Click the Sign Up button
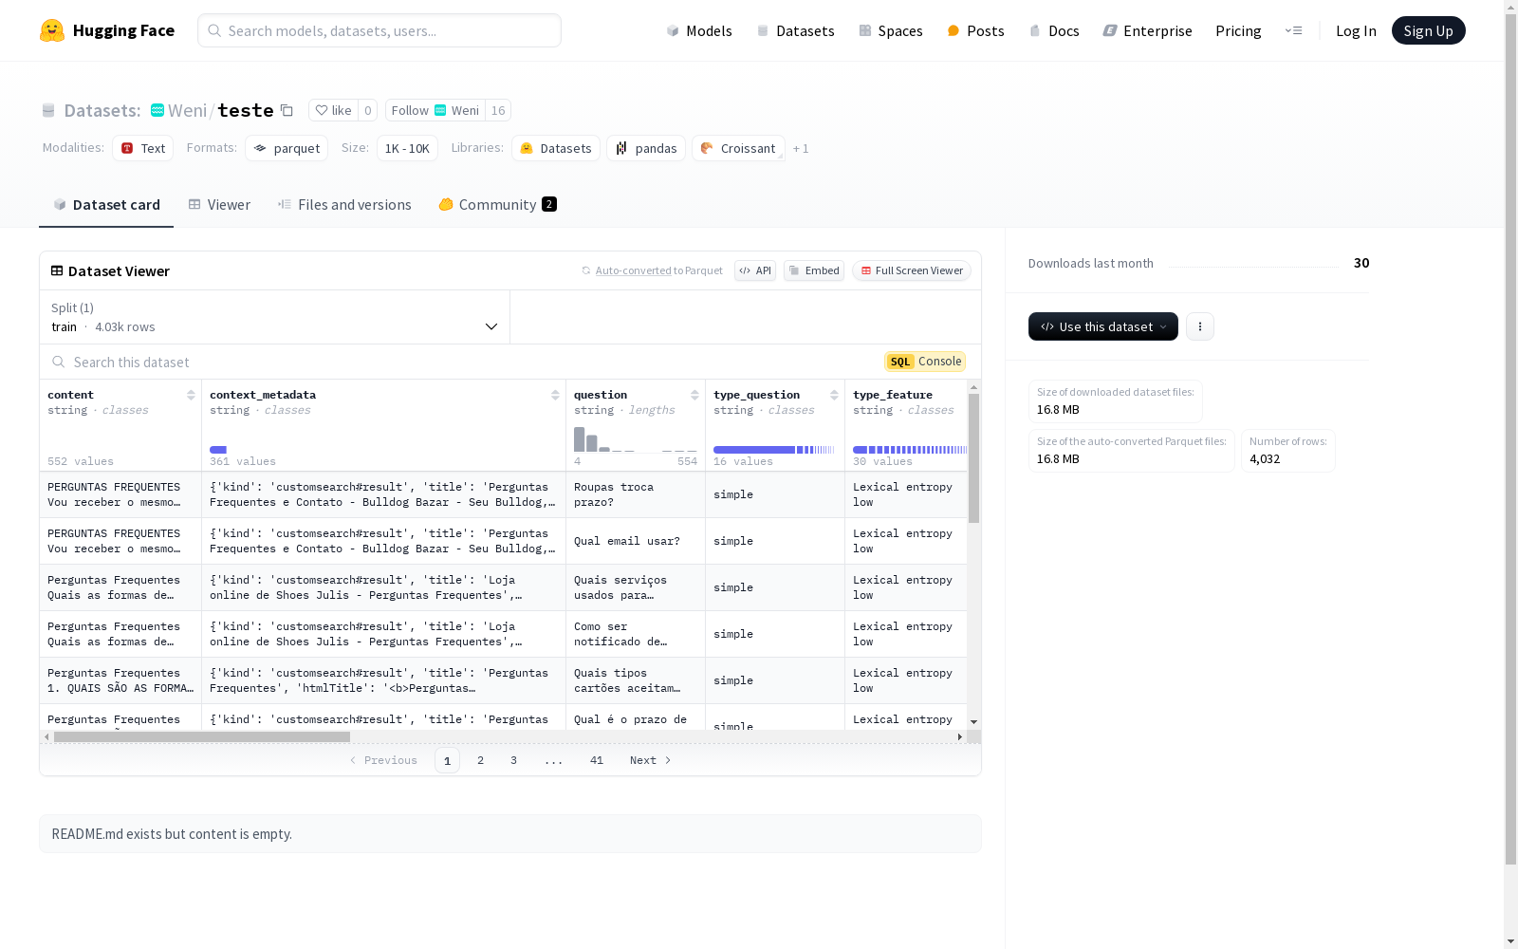Viewport: 1518px width, 949px height. pyautogui.click(x=1429, y=30)
